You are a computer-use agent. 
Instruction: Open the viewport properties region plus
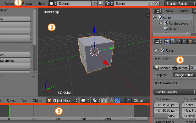click(x=148, y=16)
